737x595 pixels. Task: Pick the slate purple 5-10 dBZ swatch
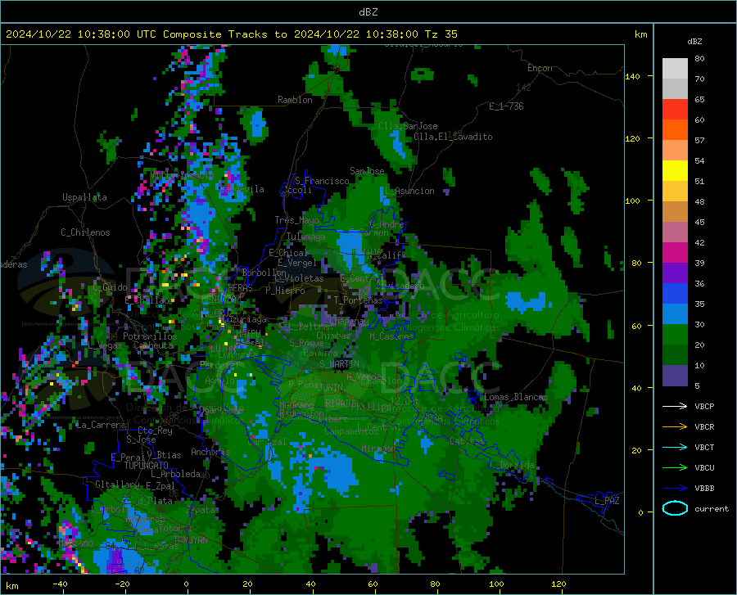(675, 376)
